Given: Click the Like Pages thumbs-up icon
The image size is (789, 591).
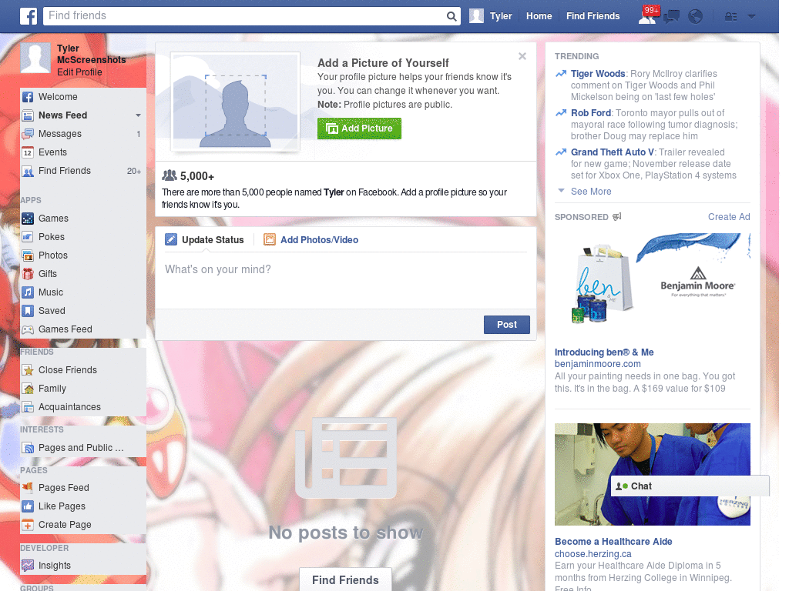Looking at the screenshot, I should click(x=28, y=506).
